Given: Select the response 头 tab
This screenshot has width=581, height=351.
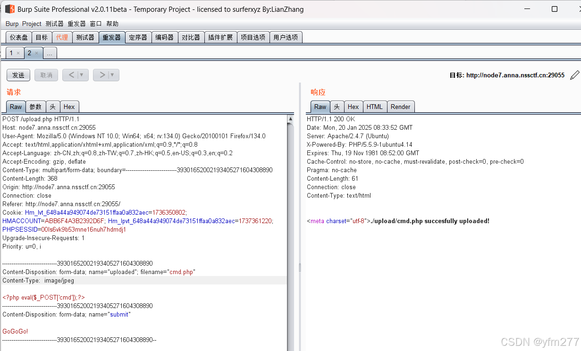Looking at the screenshot, I should (x=337, y=107).
